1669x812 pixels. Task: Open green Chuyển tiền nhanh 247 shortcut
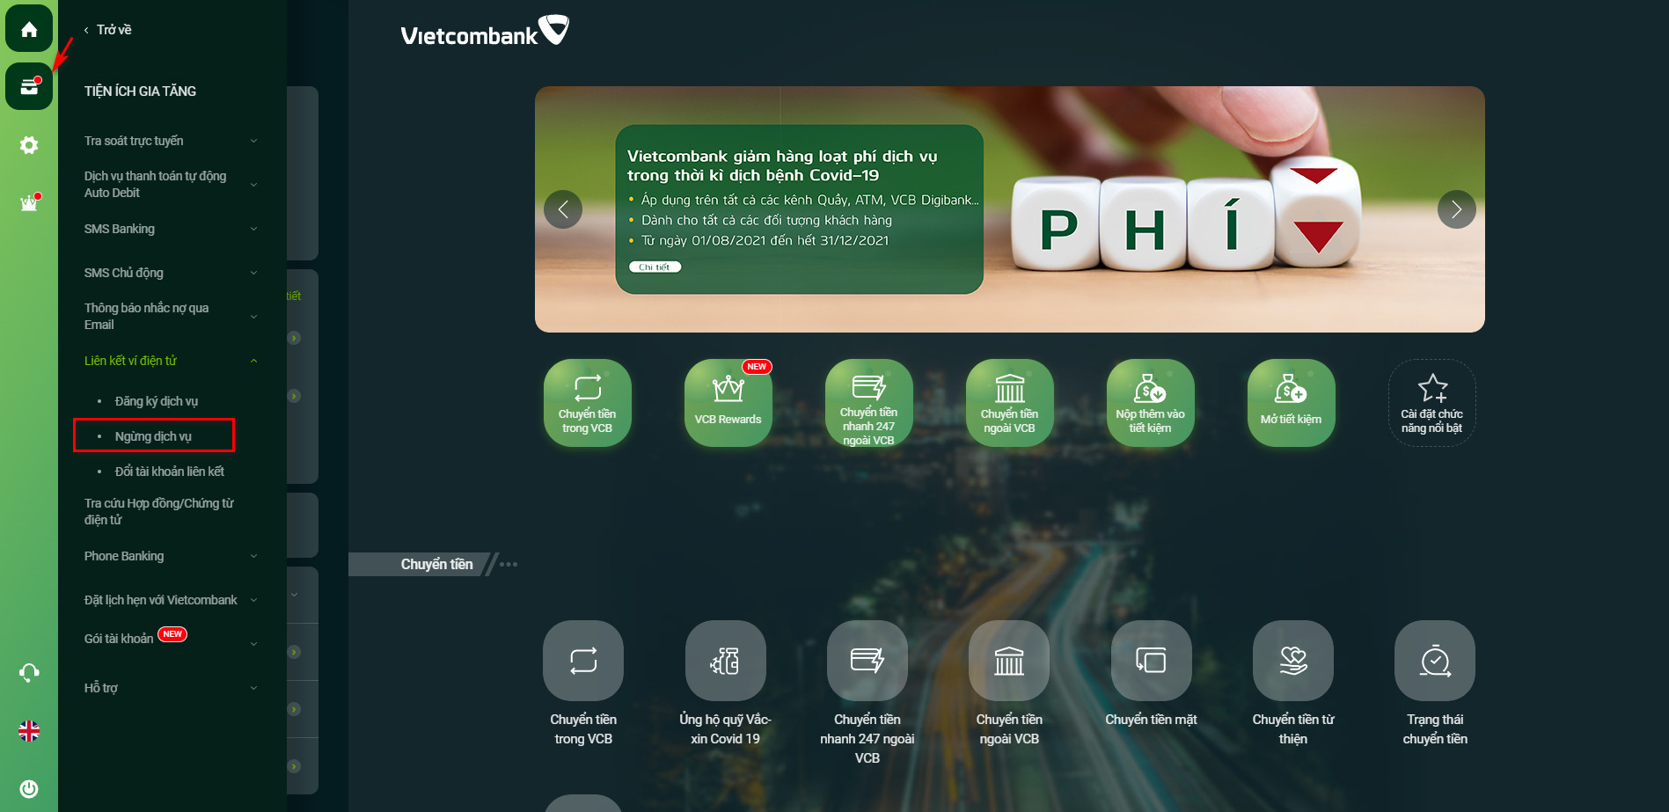[869, 403]
